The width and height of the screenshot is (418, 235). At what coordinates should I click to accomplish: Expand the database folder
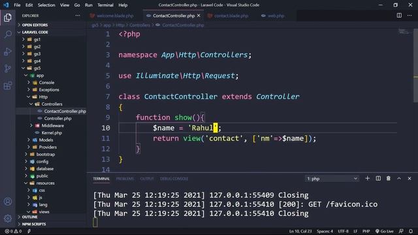click(x=45, y=168)
